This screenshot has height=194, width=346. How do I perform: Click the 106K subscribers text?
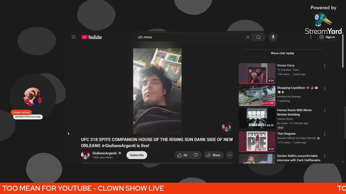(102, 158)
